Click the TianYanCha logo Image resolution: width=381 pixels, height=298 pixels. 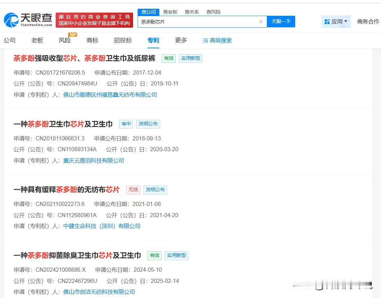tap(28, 20)
